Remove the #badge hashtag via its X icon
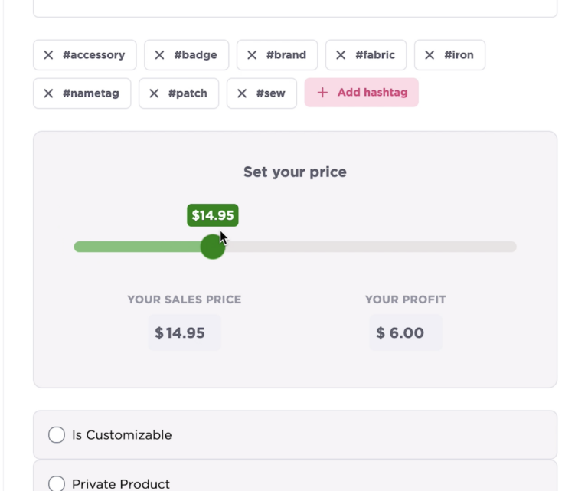 pyautogui.click(x=159, y=55)
